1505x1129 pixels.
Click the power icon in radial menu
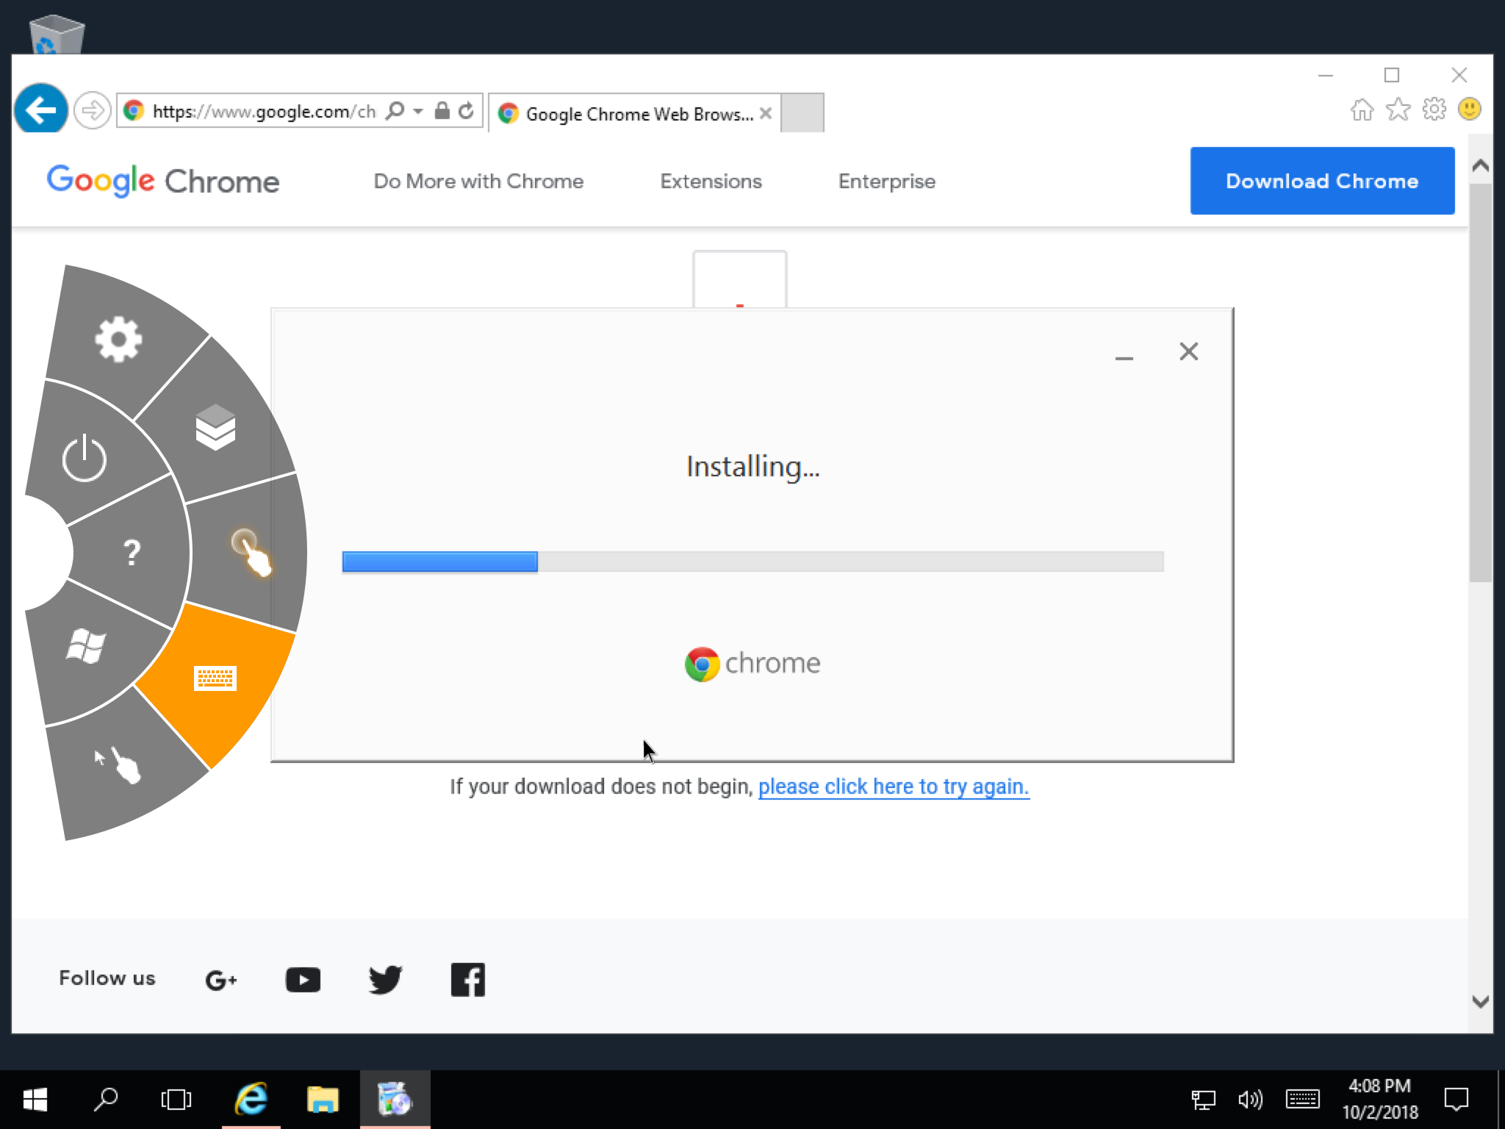tap(84, 458)
